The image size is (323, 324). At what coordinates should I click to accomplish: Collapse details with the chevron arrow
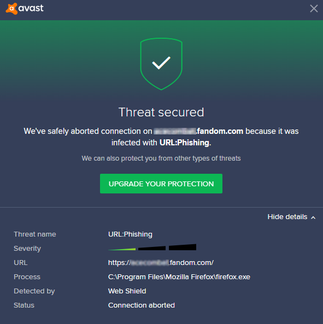click(x=313, y=217)
